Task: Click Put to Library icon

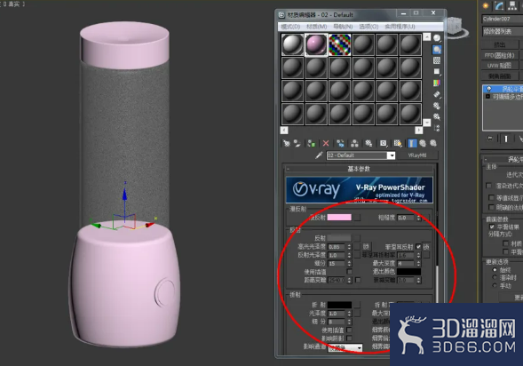Action: [x=368, y=143]
